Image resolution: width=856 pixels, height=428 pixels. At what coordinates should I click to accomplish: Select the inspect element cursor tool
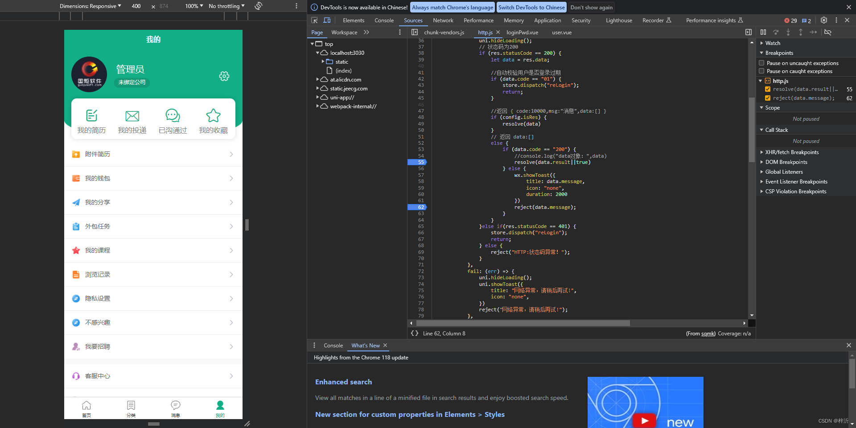pos(314,20)
